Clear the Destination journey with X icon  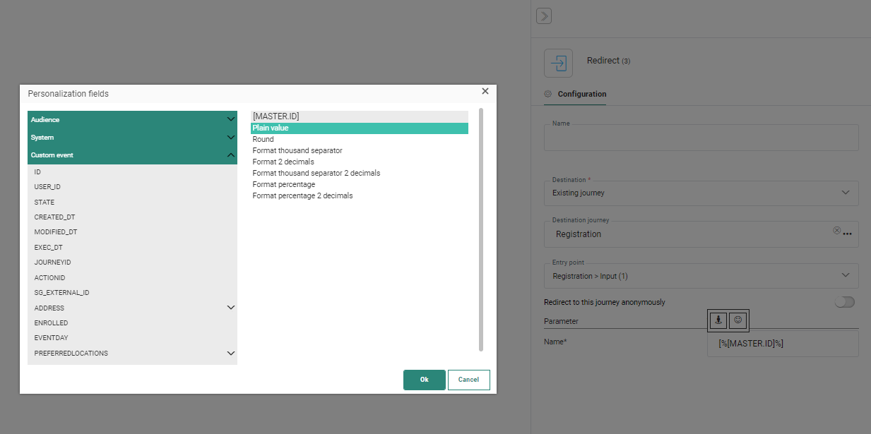pyautogui.click(x=836, y=231)
